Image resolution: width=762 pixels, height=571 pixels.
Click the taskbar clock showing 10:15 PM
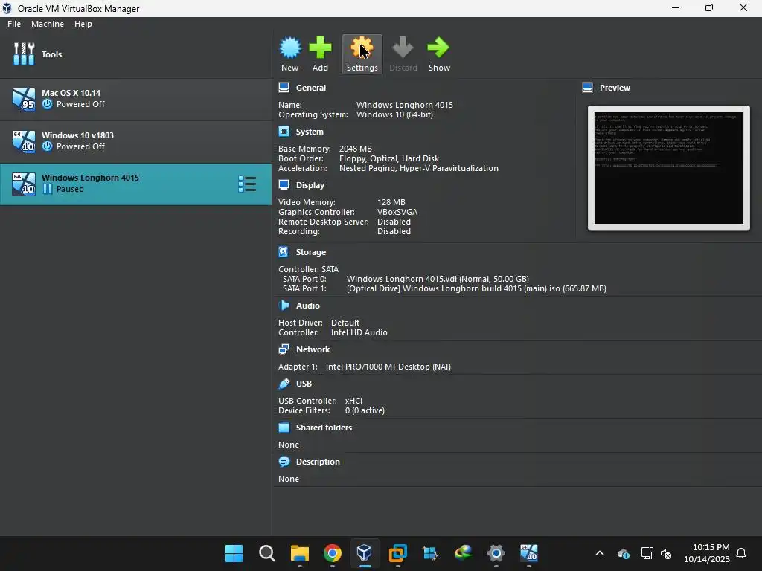(707, 553)
